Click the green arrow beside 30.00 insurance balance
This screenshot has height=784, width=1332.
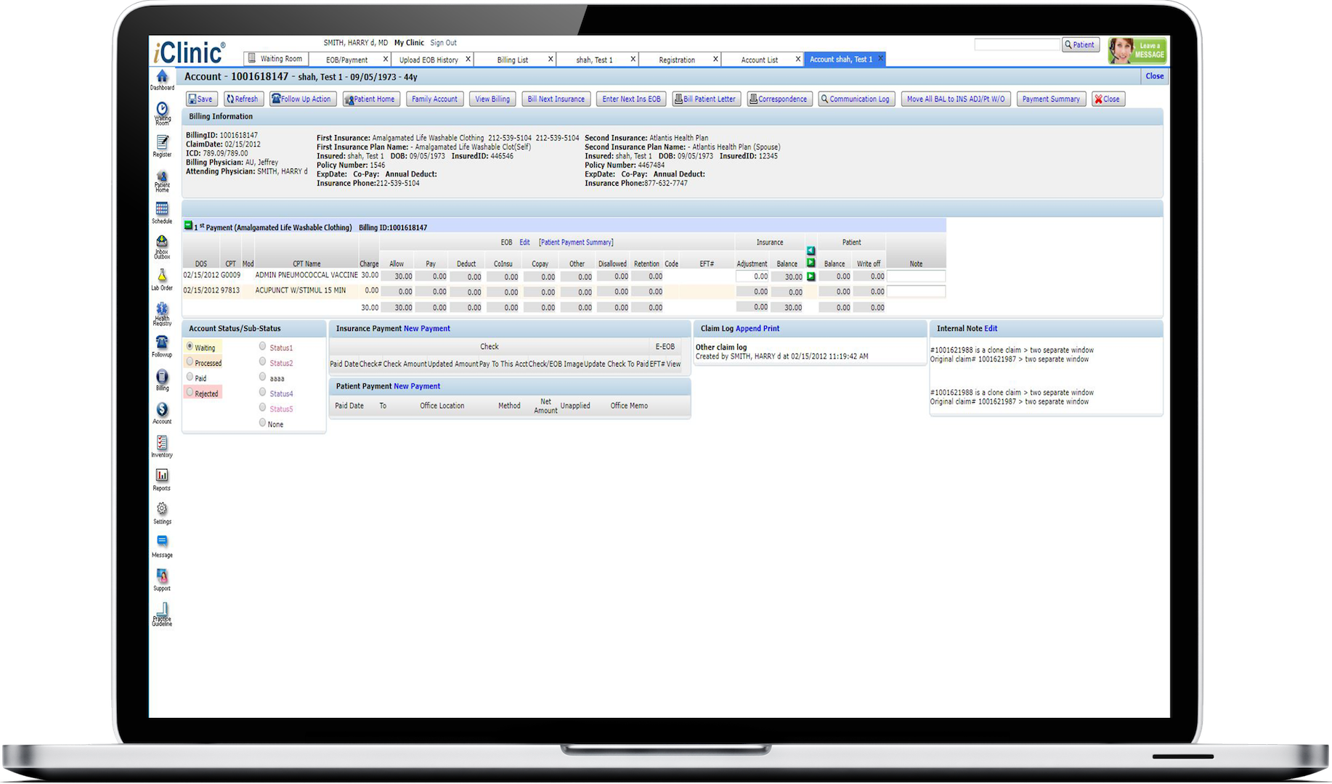811,277
